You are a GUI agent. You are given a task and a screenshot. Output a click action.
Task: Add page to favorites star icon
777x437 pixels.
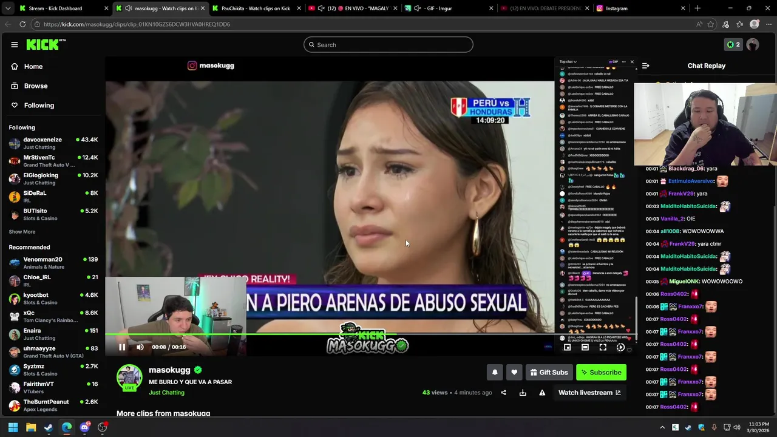tap(711, 24)
